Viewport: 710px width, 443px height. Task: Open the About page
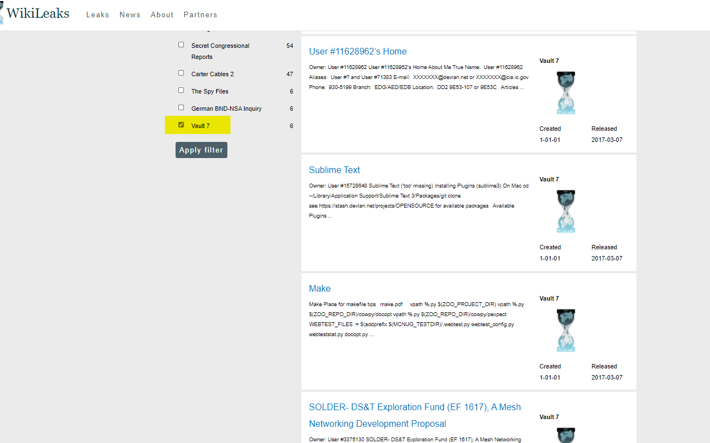tap(162, 14)
